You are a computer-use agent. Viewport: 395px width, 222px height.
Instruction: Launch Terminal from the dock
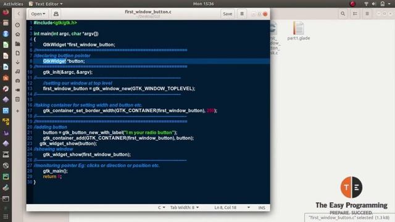(6, 199)
